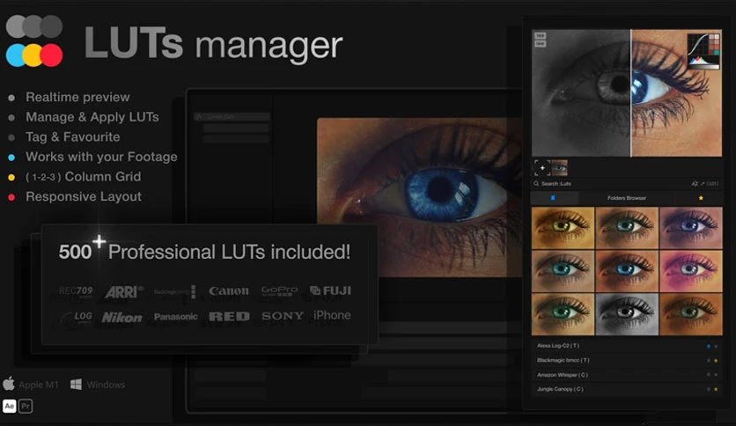Switch to the Folders Browser tab

pyautogui.click(x=627, y=198)
